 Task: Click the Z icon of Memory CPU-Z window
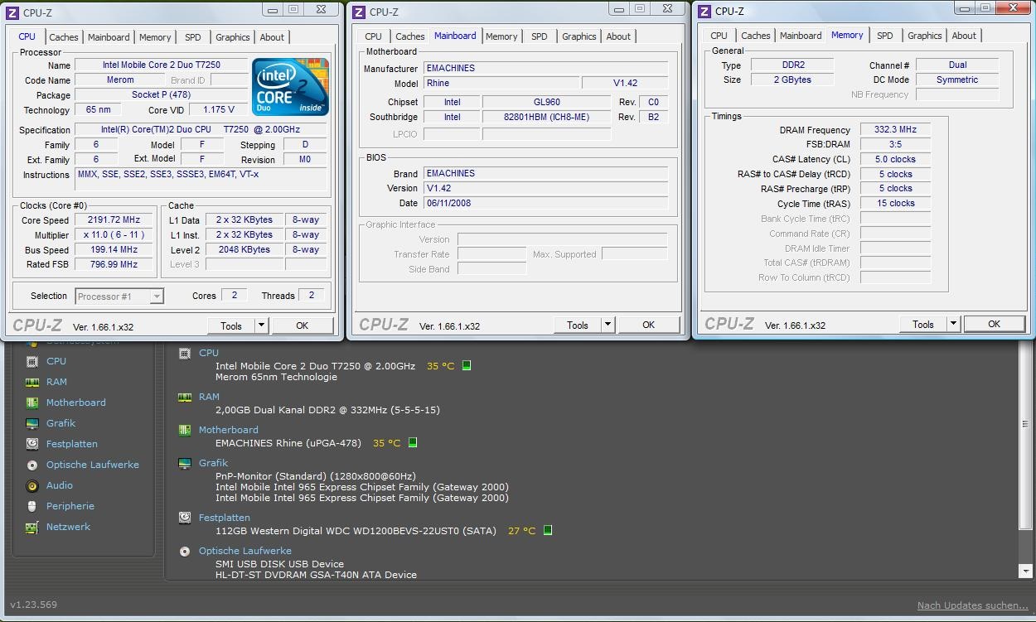tap(704, 11)
